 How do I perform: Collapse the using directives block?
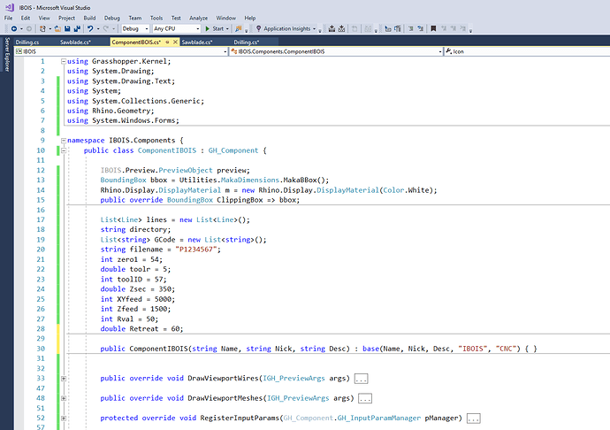click(63, 61)
